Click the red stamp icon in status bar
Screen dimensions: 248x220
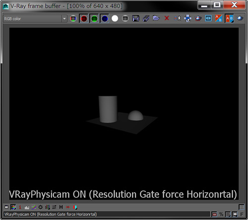point(214,215)
